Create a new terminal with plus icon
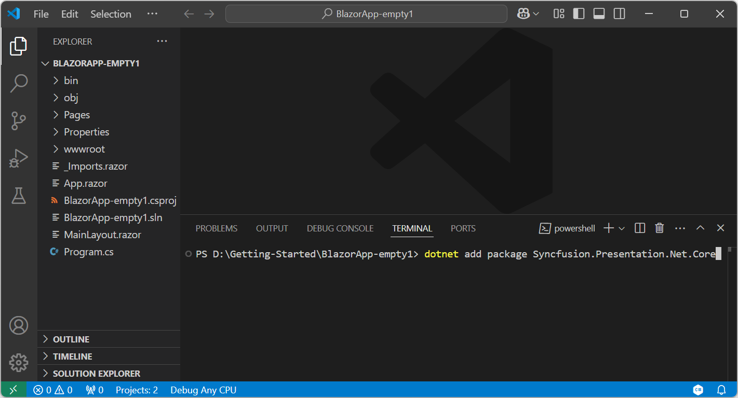This screenshot has height=398, width=738. coord(609,228)
